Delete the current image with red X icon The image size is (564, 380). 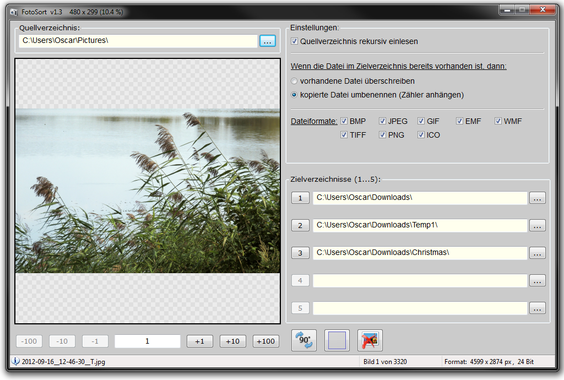point(370,340)
